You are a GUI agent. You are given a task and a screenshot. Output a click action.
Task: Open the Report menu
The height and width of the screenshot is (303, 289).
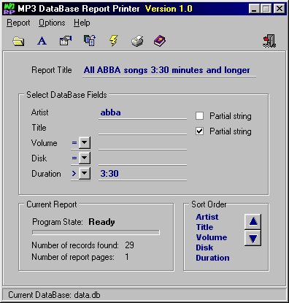pos(18,23)
